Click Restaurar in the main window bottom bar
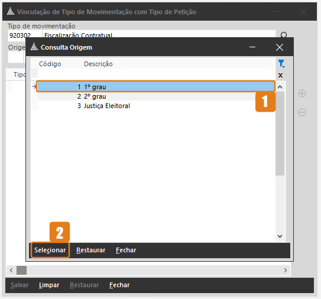 click(x=84, y=285)
